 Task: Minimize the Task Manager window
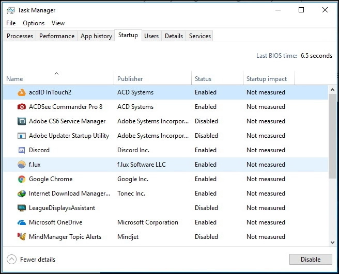coord(278,10)
